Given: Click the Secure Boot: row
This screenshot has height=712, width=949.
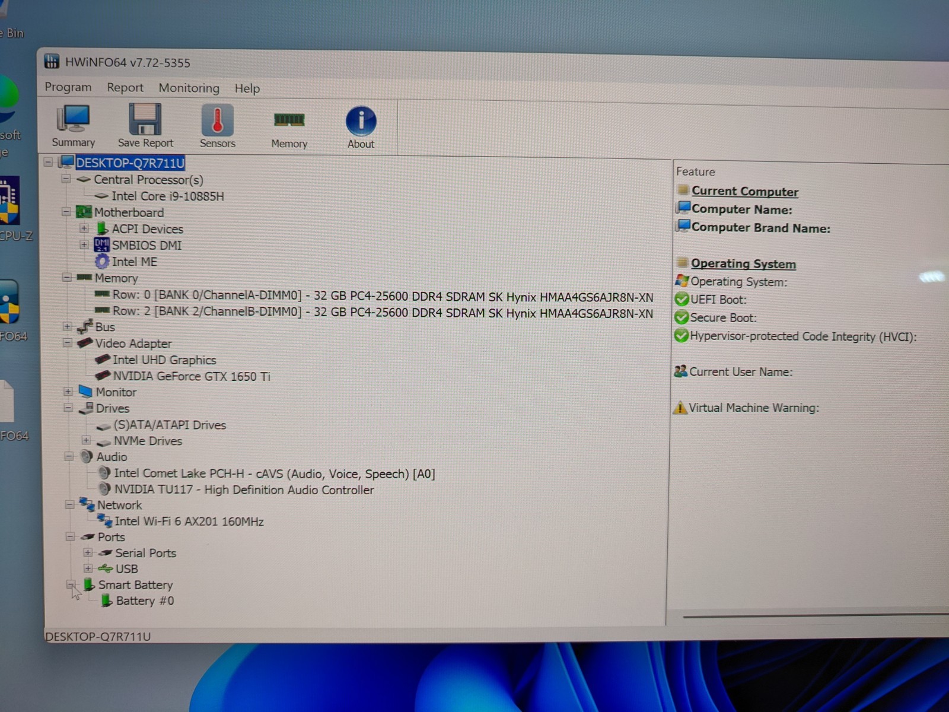Looking at the screenshot, I should [723, 317].
